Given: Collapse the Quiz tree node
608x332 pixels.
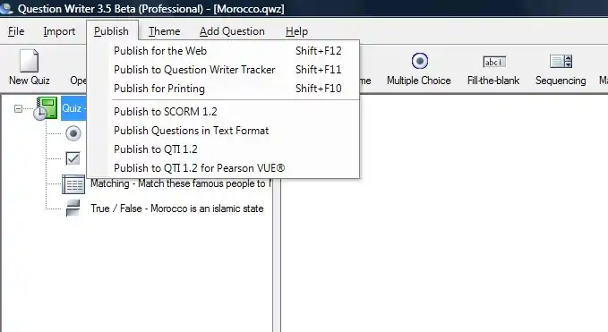Looking at the screenshot, I should [18, 109].
